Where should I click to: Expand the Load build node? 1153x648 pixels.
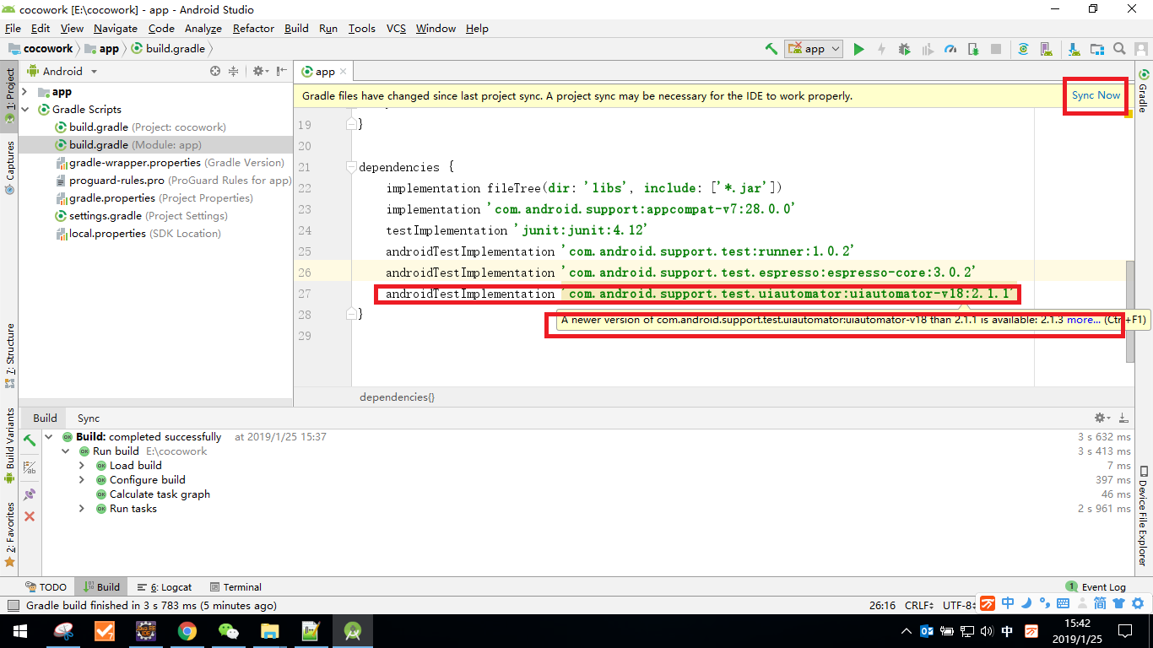pyautogui.click(x=82, y=466)
